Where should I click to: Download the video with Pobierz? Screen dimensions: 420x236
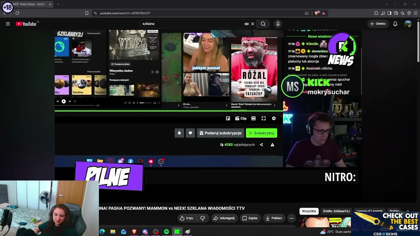(274, 218)
